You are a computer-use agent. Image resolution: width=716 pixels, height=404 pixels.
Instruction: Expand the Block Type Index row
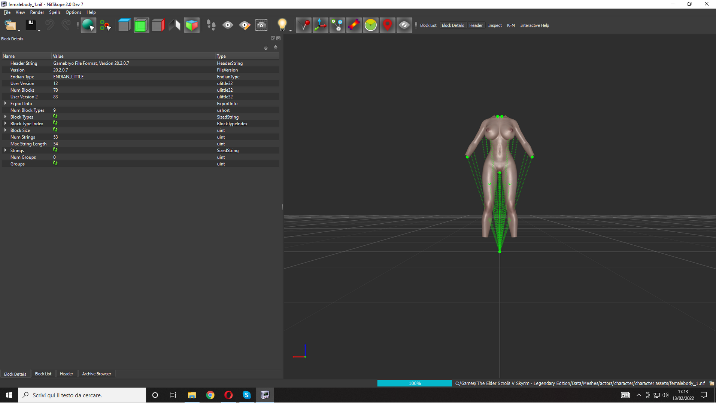5,123
